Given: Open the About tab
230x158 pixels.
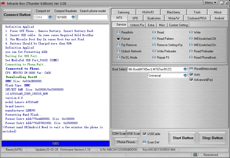Looking at the screenshot, I should coord(218,12).
